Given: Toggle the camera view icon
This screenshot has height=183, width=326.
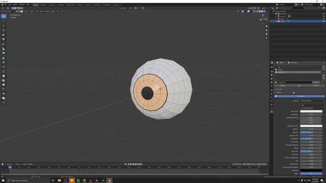Looking at the screenshot, I should tap(266, 34).
